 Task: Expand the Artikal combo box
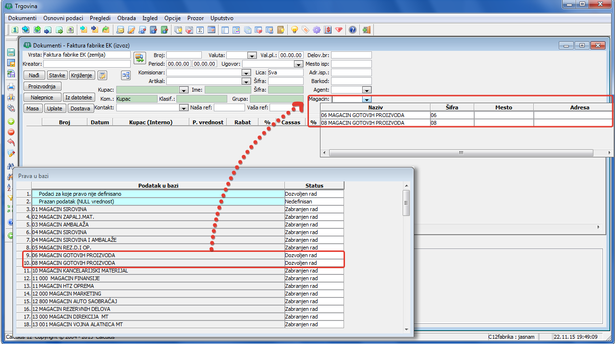246,81
